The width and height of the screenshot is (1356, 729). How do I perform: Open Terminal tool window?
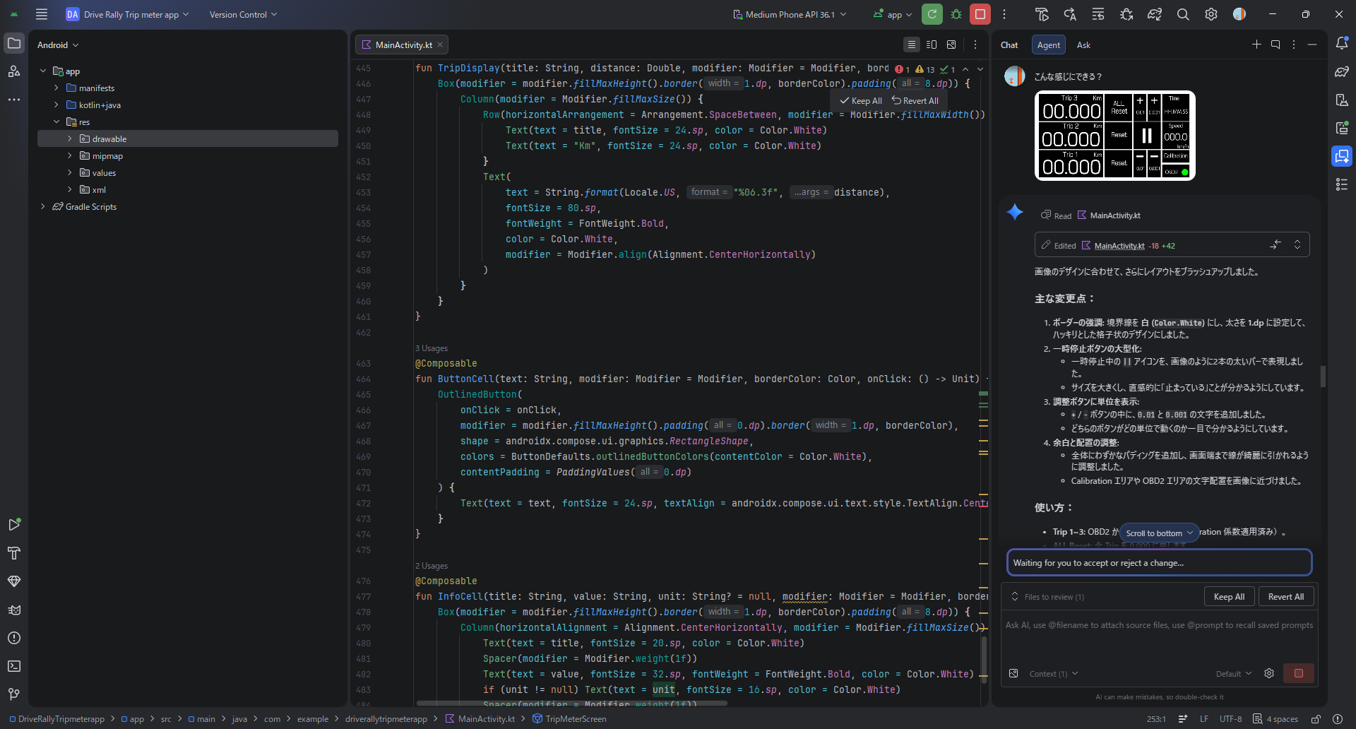pos(14,666)
